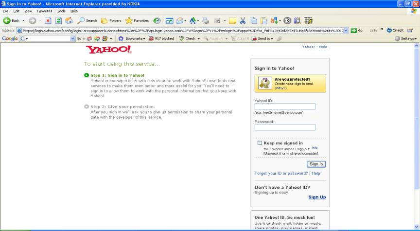
Task: Open the Folders pane
Action: point(111,20)
